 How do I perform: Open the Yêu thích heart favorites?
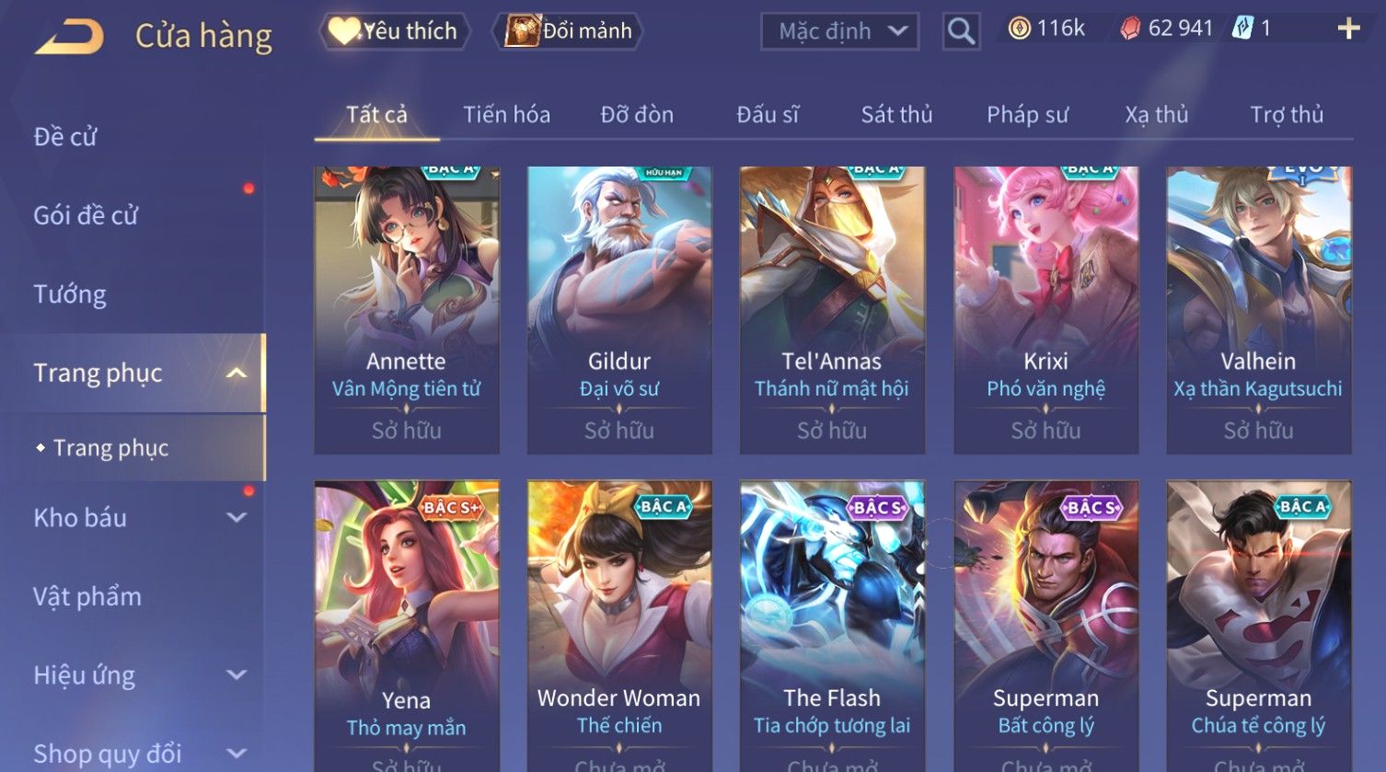click(x=394, y=31)
